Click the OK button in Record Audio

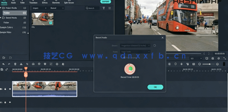pos(155,87)
